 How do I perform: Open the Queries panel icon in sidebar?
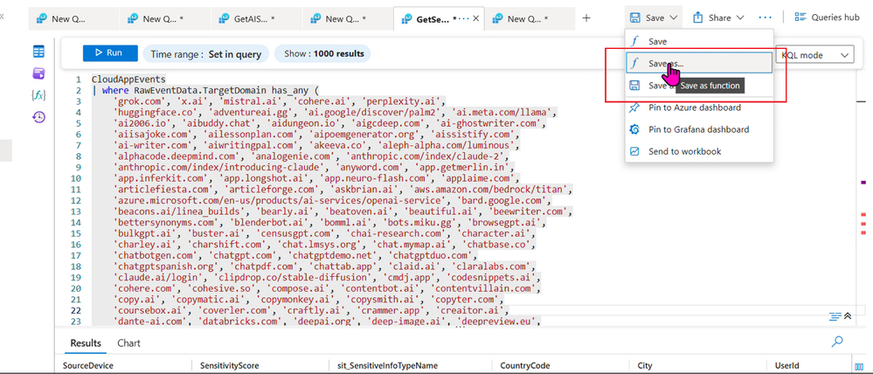tap(38, 73)
